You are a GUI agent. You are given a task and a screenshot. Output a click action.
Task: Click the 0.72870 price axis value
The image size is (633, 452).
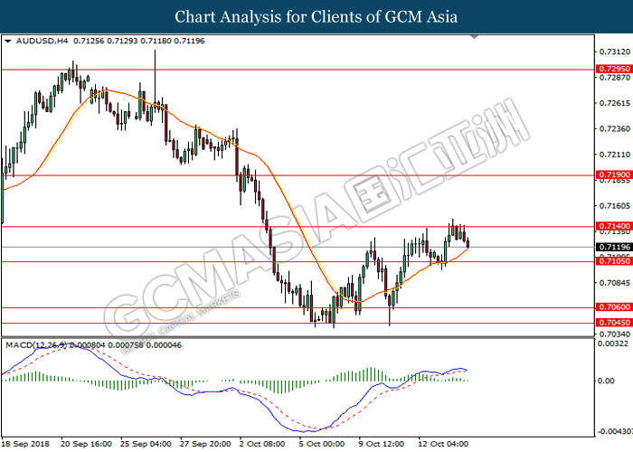coord(614,77)
